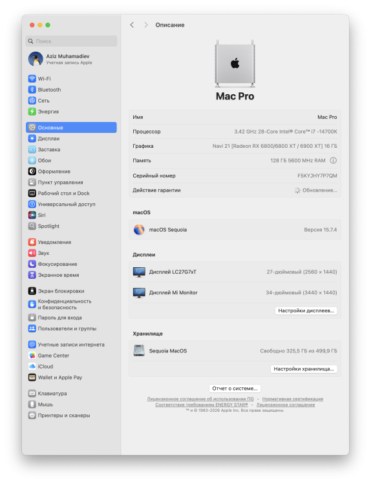Open the iCloud cloud icon
The image size is (371, 484).
coord(32,367)
